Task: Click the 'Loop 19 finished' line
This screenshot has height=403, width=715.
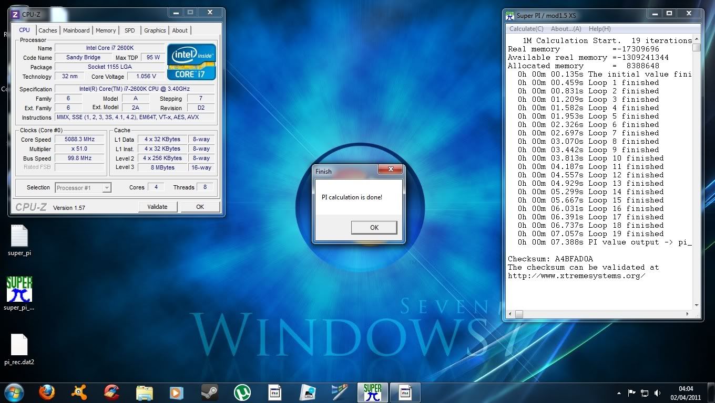Action: pyautogui.click(x=590, y=234)
